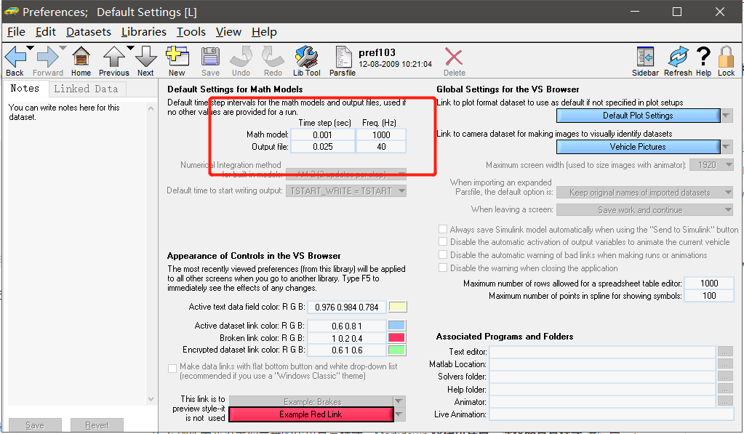Open the View menu

(x=228, y=32)
